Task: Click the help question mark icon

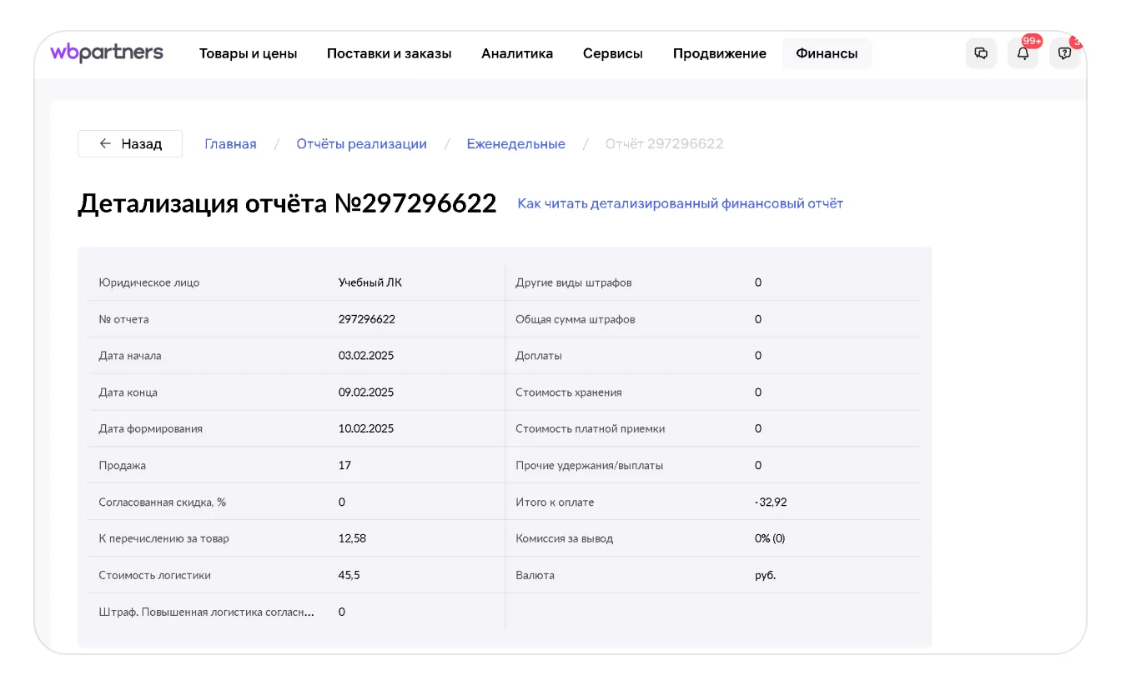Action: (x=1064, y=53)
